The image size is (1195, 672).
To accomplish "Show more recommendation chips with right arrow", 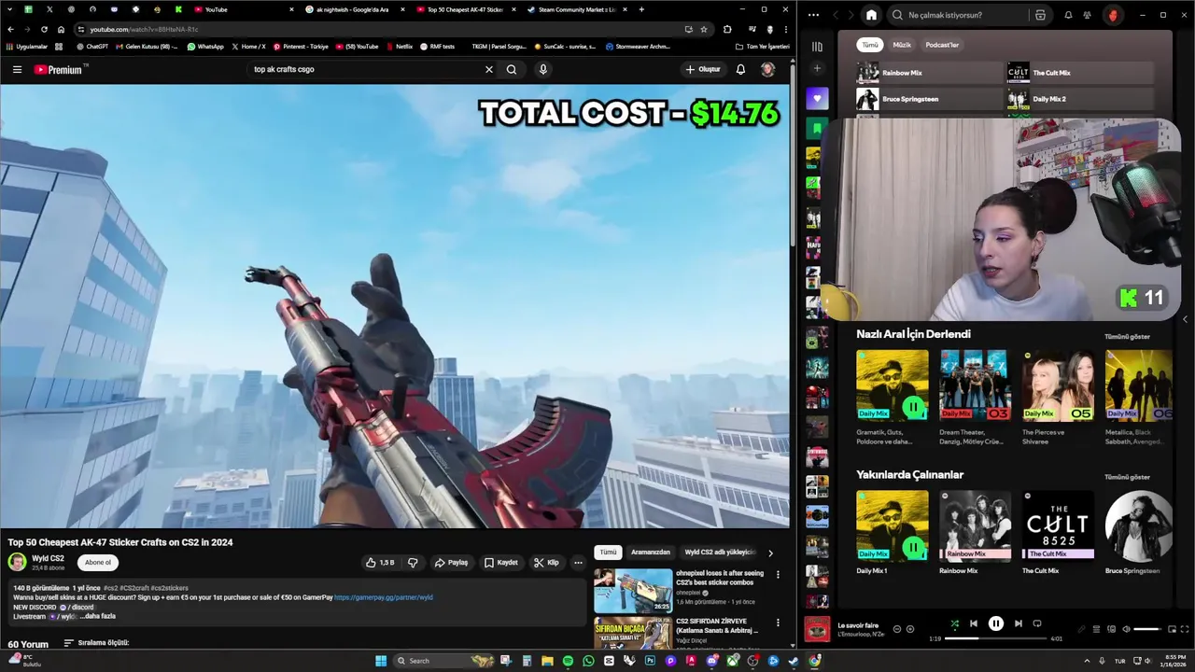I will (770, 553).
